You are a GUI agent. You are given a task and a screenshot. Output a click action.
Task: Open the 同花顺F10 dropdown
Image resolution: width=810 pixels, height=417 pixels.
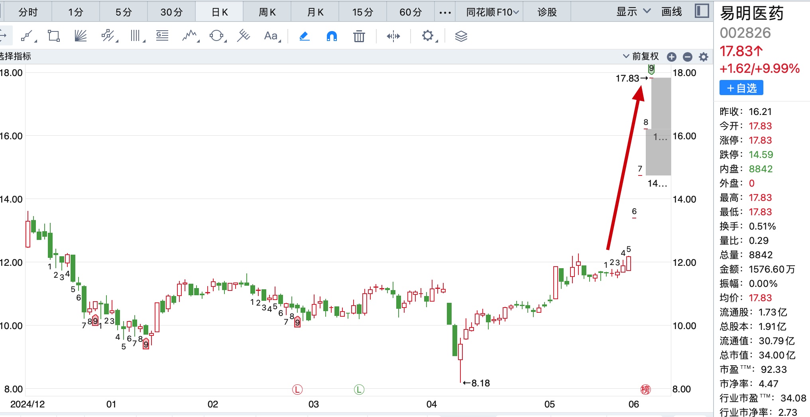point(492,12)
